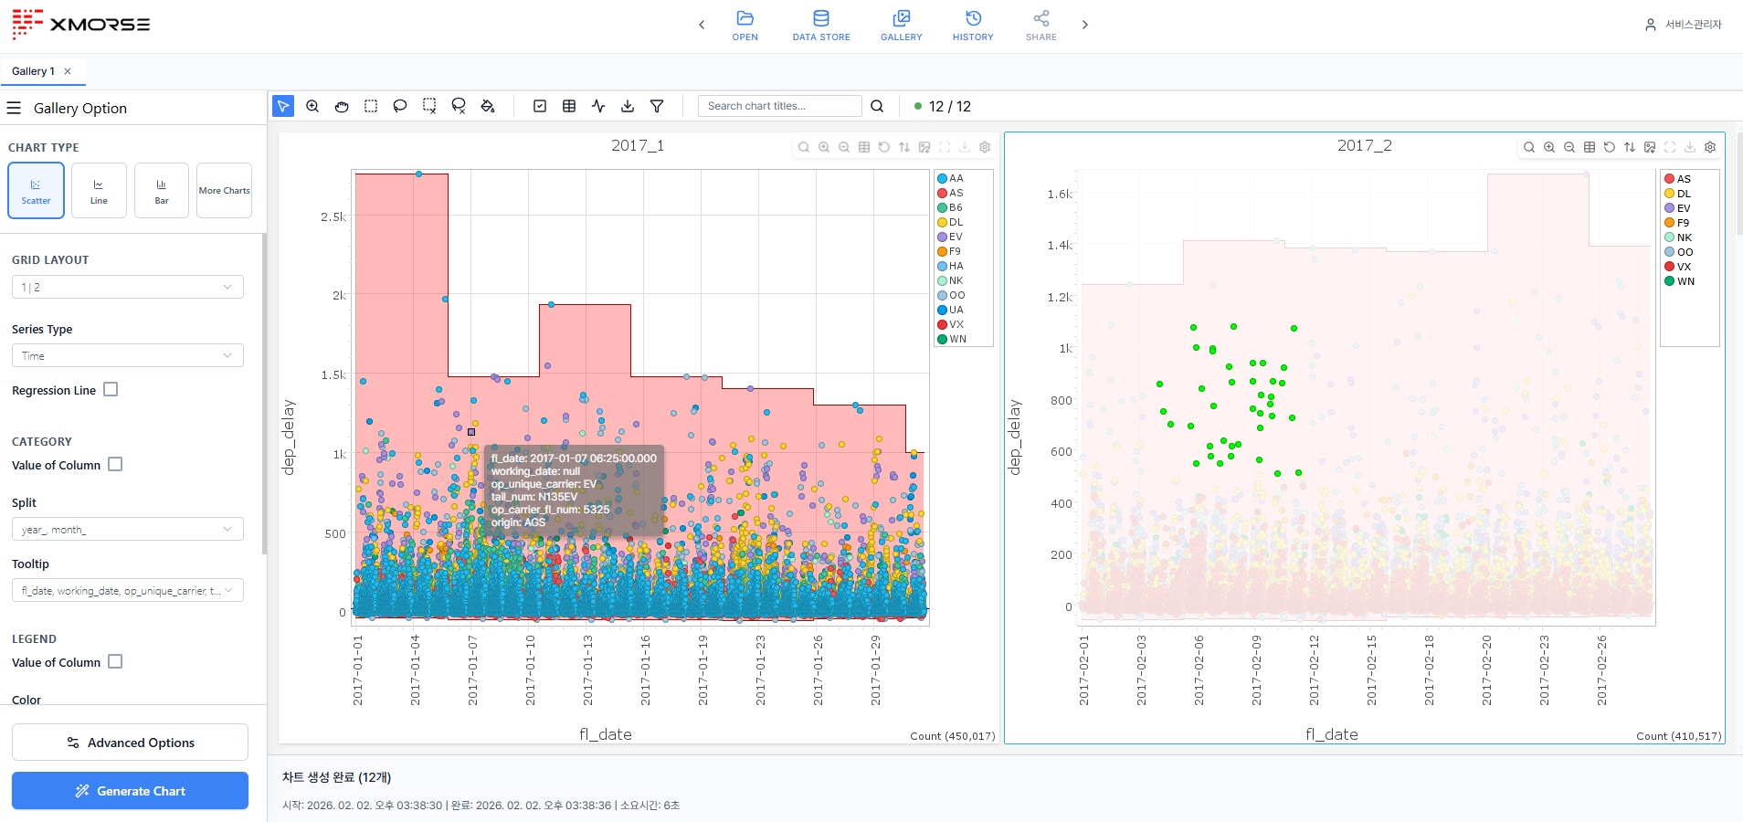This screenshot has width=1743, height=822.
Task: Open the hamburger menu beside Gallery Option
Action: coord(14,108)
